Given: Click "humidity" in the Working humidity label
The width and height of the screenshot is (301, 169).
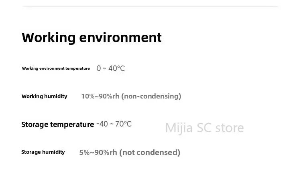Looking at the screenshot, I should (56, 97).
